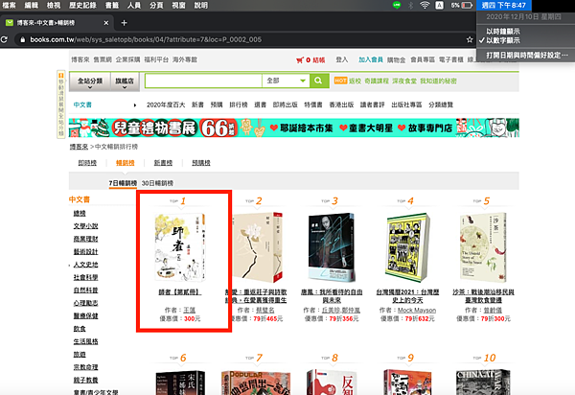575x395 pixels.
Task: Open the TOP 5 沙茶 book cover
Action: [x=483, y=247]
